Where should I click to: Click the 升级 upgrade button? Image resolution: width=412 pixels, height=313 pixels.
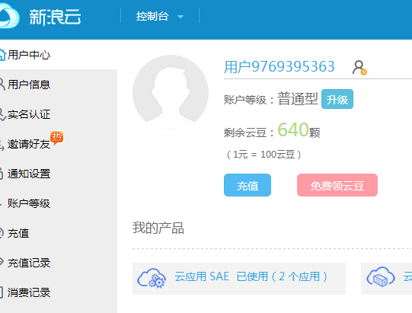337,99
